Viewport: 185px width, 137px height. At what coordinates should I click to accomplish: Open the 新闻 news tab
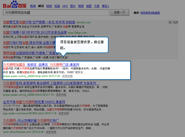click(33, 6)
